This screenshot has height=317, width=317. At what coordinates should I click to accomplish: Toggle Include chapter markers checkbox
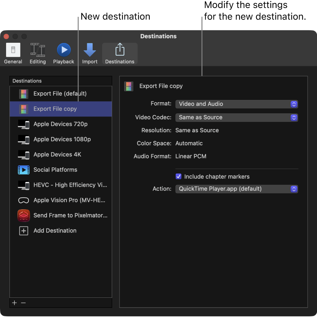[179, 176]
